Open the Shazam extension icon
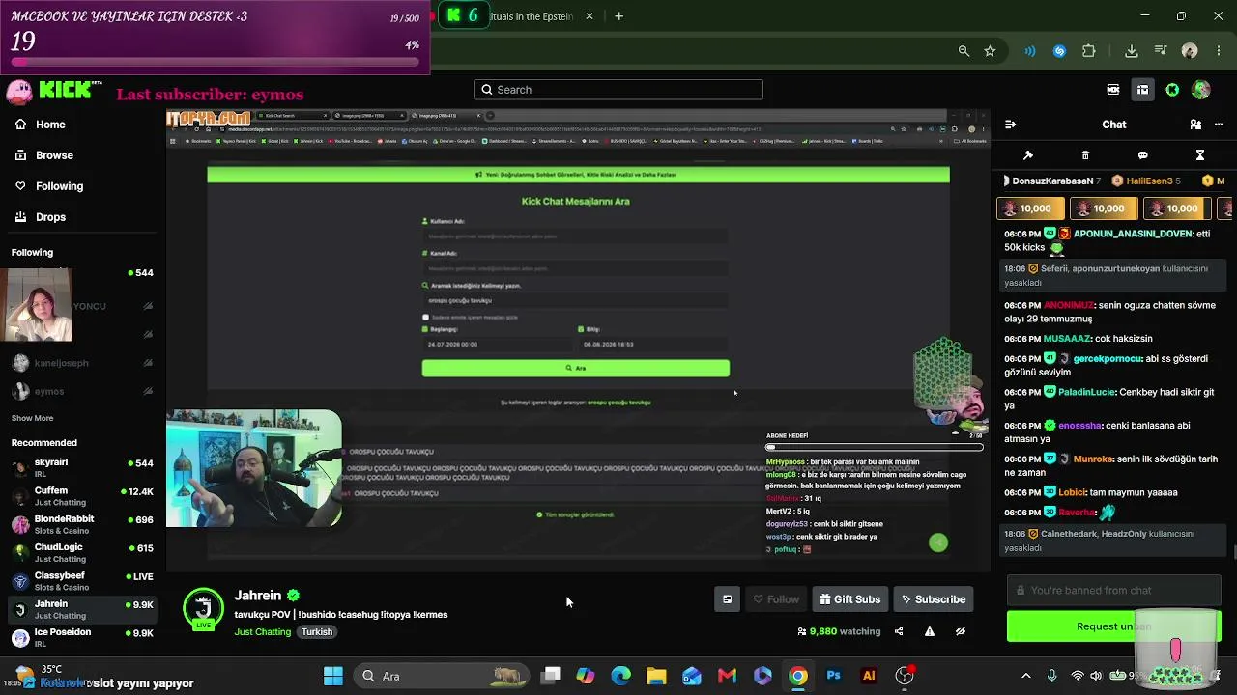The width and height of the screenshot is (1237, 695). tap(1059, 51)
